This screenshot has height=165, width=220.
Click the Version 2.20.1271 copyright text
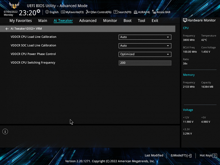point(110,161)
